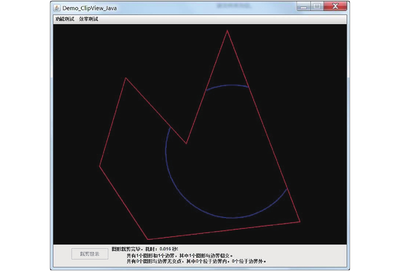Maximize the Demo_ClipView_Java window
Image resolution: width=400 pixels, height=271 pixels.
pyautogui.click(x=317, y=6)
